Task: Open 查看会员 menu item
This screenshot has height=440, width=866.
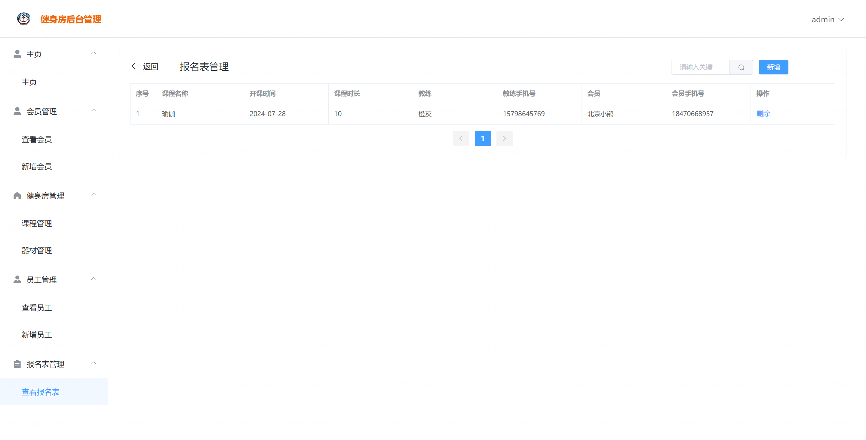Action: pyautogui.click(x=37, y=139)
